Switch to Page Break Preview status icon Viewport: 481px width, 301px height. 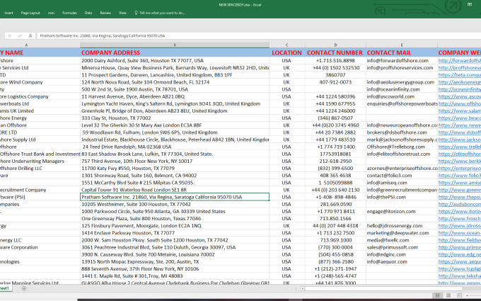tap(459, 295)
